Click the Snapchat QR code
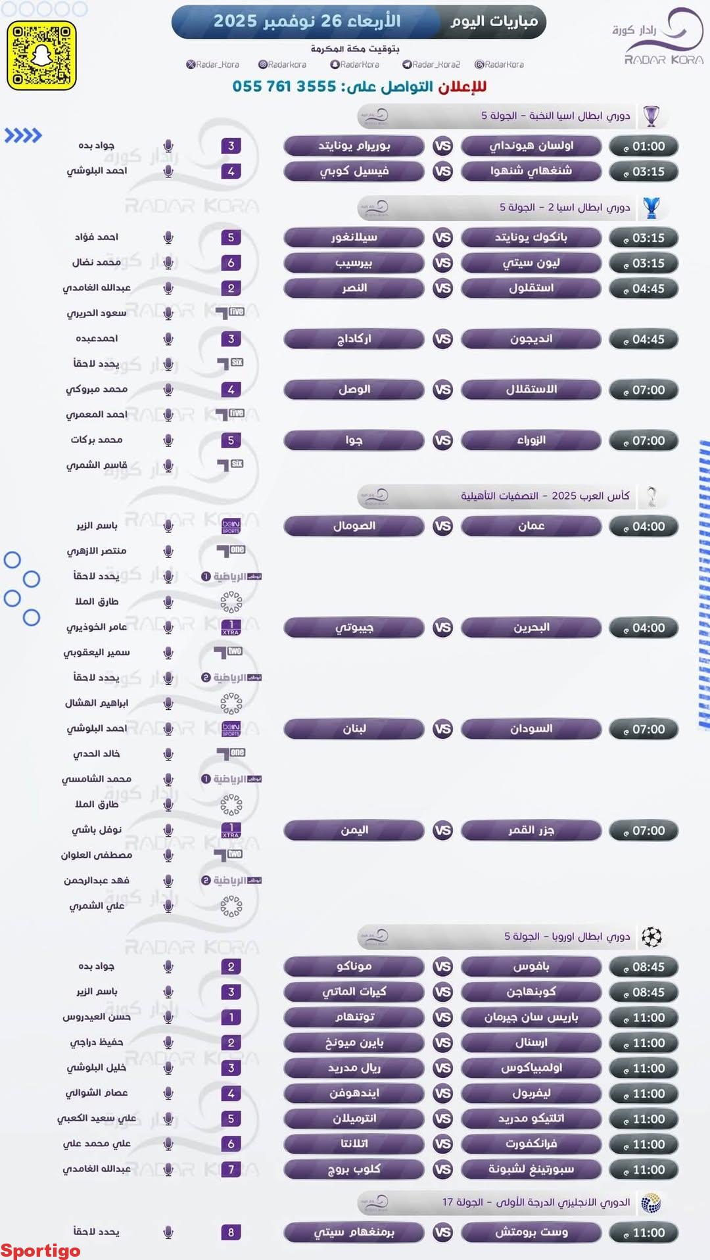The image size is (710, 1260). point(41,55)
